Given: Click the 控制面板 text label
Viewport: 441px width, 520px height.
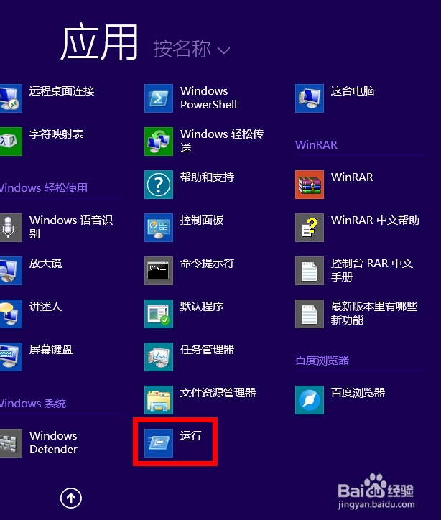Looking at the screenshot, I should [x=202, y=220].
